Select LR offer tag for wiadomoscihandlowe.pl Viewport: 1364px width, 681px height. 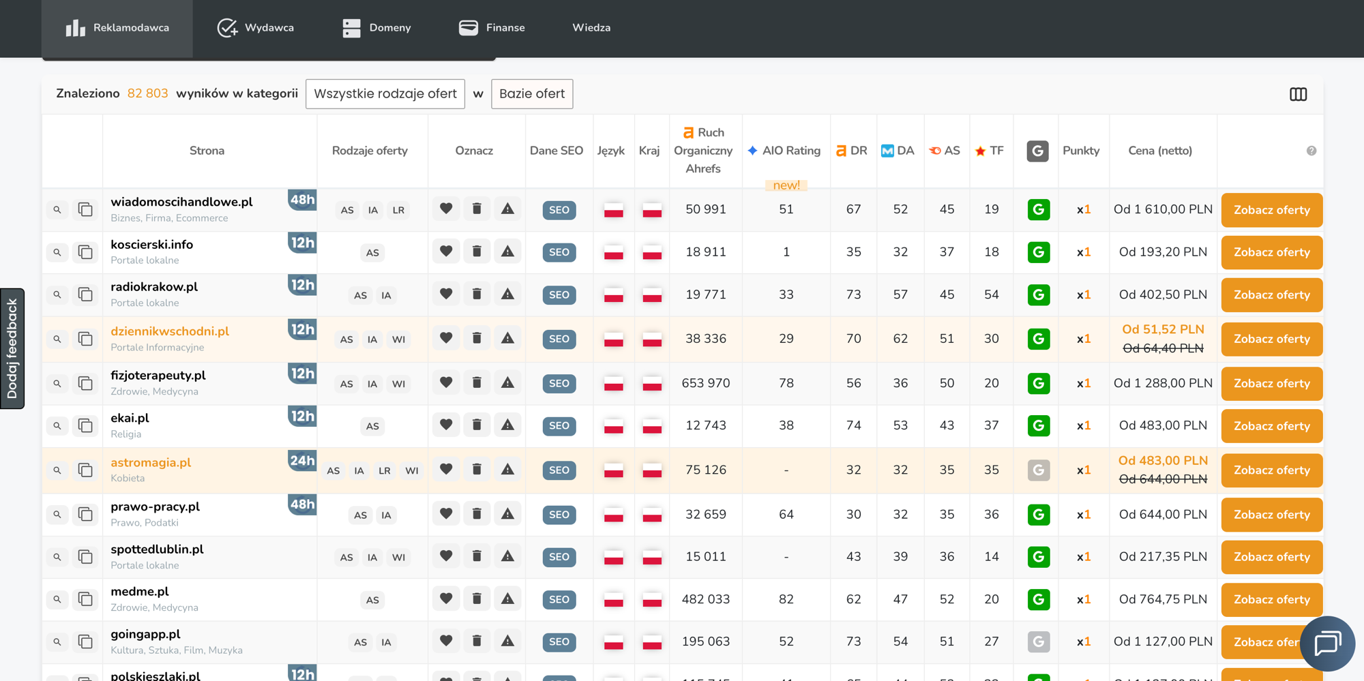coord(398,210)
